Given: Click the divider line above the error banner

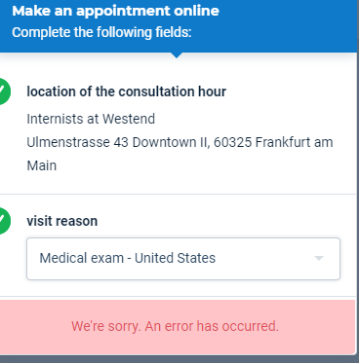Looking at the screenshot, I should (179, 296).
